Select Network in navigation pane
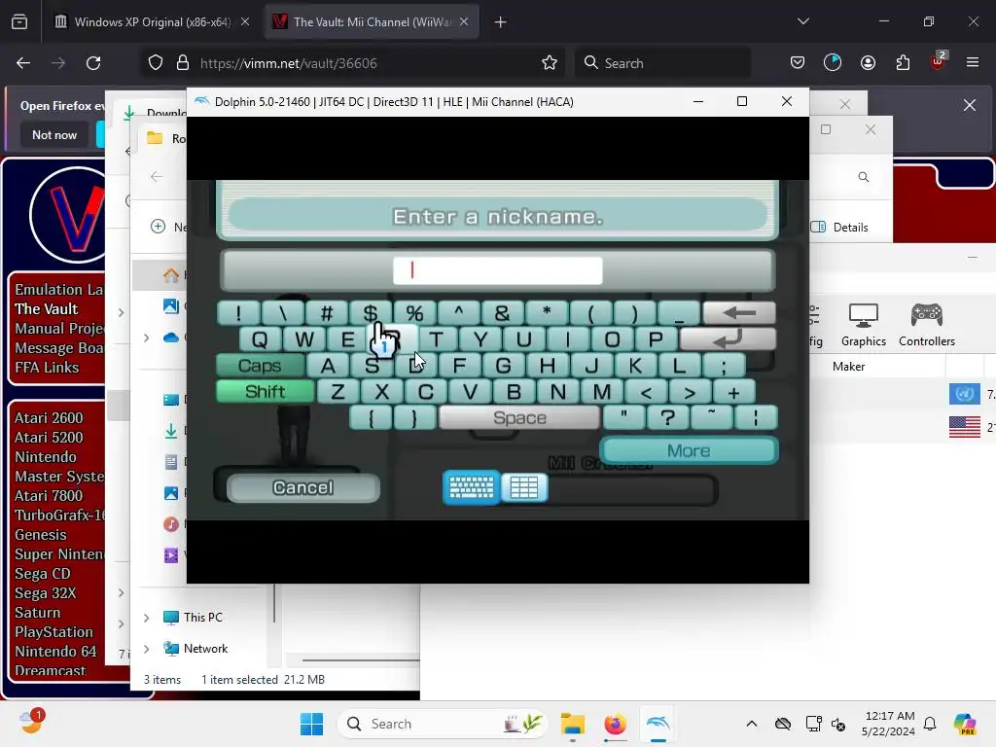This screenshot has height=747, width=996. pos(205,649)
